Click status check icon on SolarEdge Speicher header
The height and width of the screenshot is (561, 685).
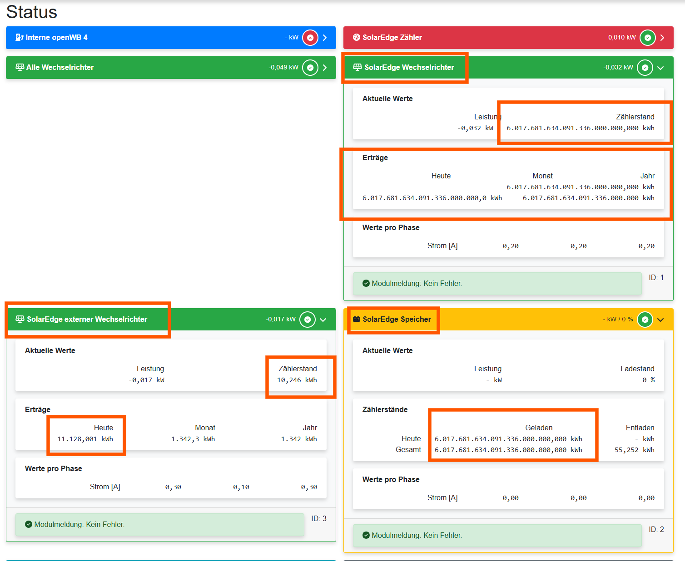(645, 320)
